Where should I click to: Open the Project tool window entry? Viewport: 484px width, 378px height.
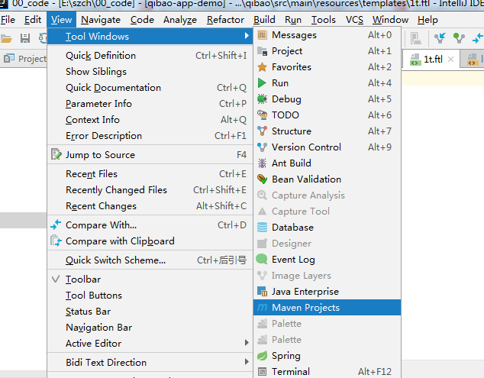click(327, 51)
